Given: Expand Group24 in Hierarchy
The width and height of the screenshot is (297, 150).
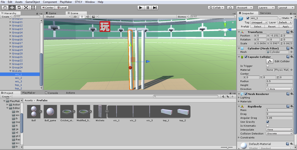Looking at the screenshot, I should click(10, 67).
